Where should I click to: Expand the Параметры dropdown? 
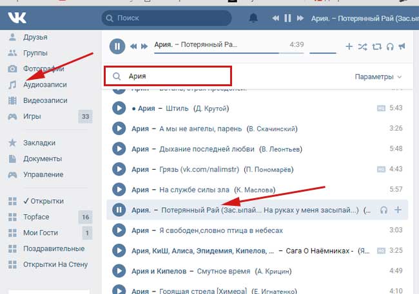click(378, 77)
